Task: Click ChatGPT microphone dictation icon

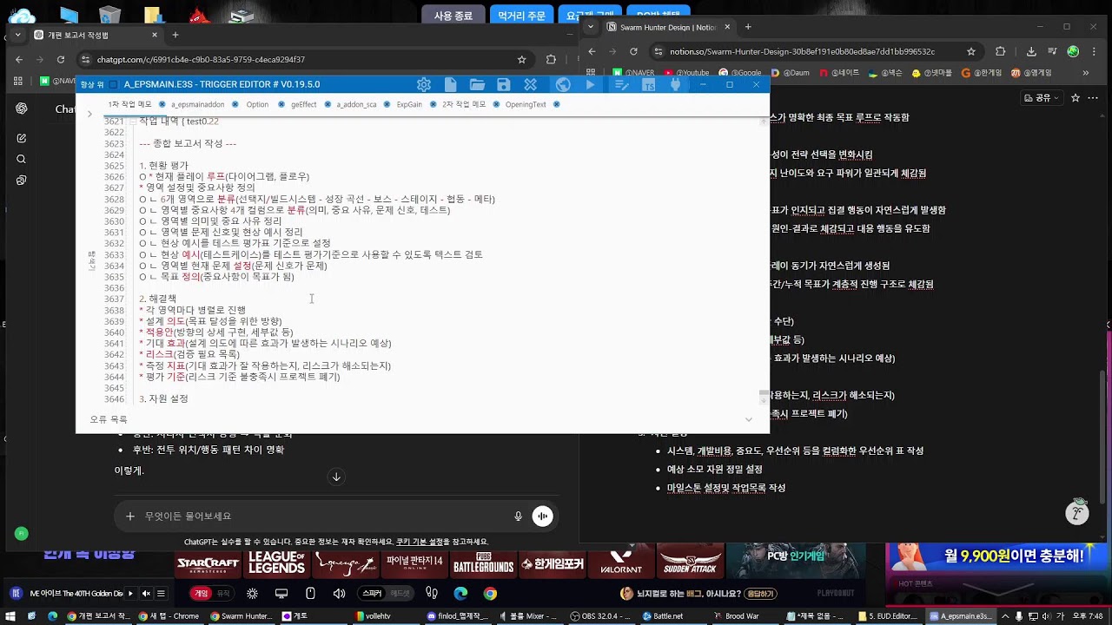Action: pyautogui.click(x=519, y=516)
